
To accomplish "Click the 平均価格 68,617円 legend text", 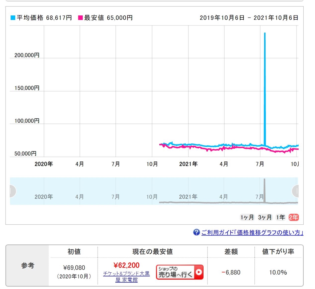I will [x=44, y=18].
